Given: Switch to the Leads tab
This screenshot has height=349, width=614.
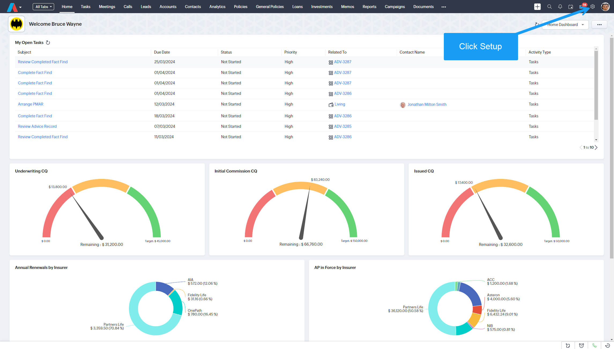Looking at the screenshot, I should coord(146,7).
